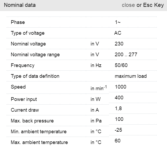Click the 200 .. 277 range value

point(126,55)
